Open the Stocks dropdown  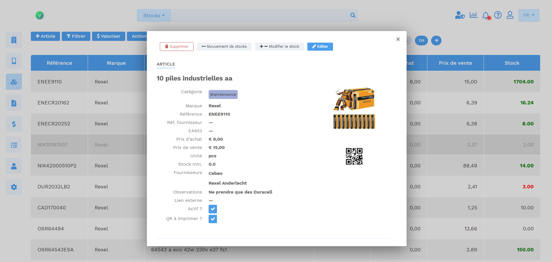154,16
